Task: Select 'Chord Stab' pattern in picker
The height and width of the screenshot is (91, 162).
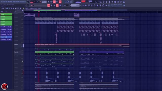Action: tap(6, 37)
